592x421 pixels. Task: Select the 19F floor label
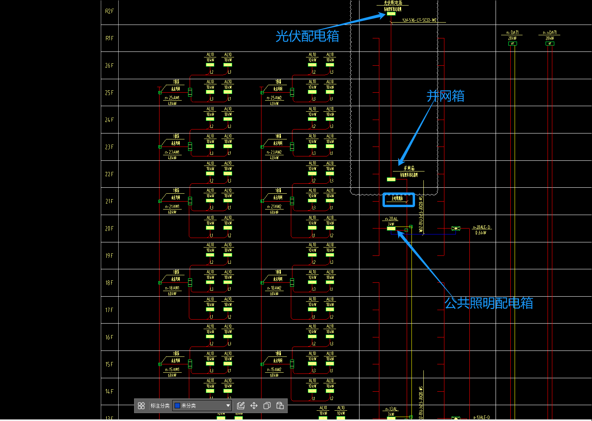pos(110,256)
